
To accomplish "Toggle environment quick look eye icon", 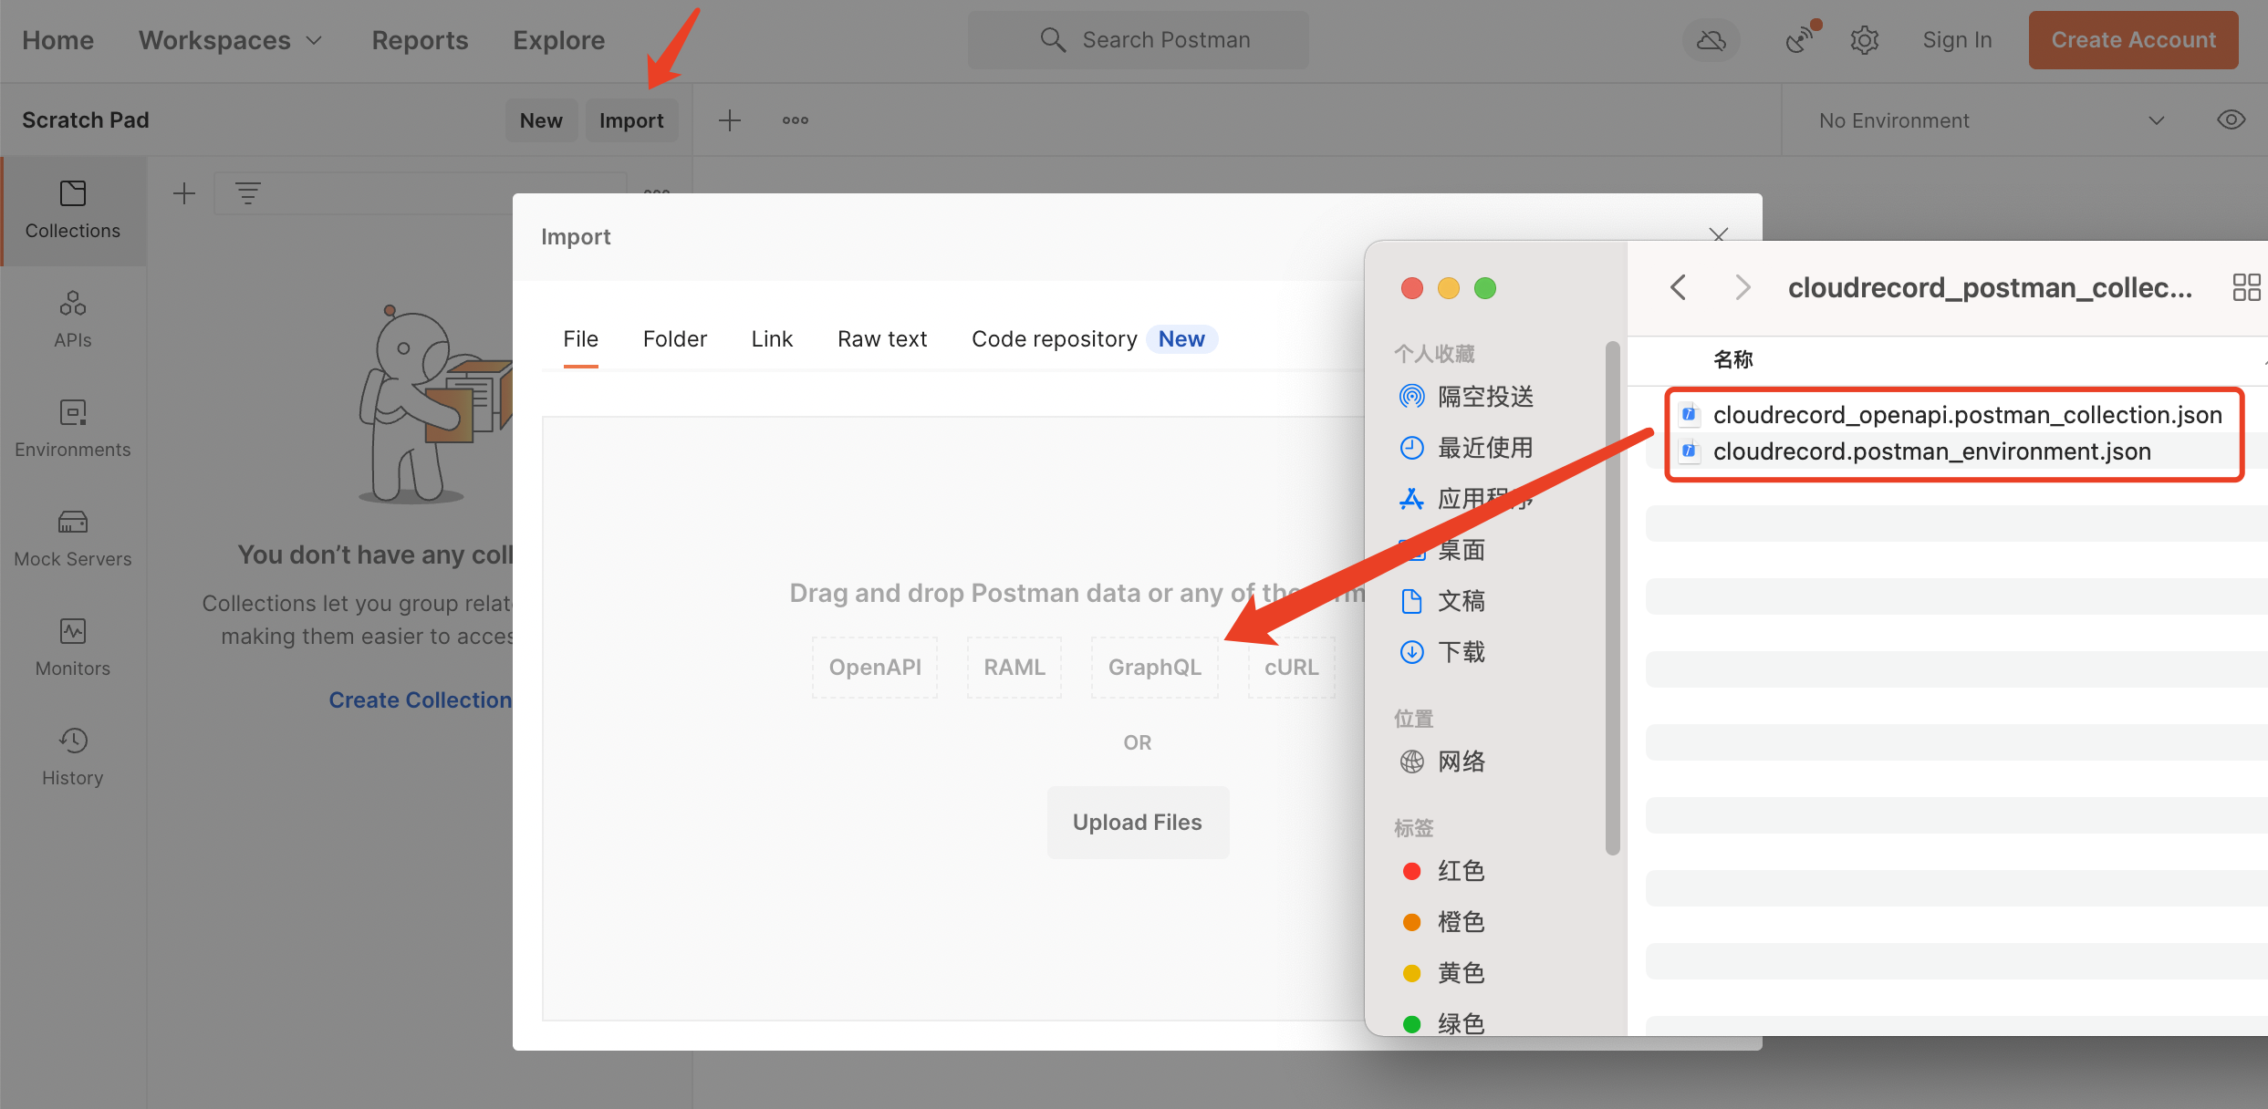I will click(x=2232, y=120).
